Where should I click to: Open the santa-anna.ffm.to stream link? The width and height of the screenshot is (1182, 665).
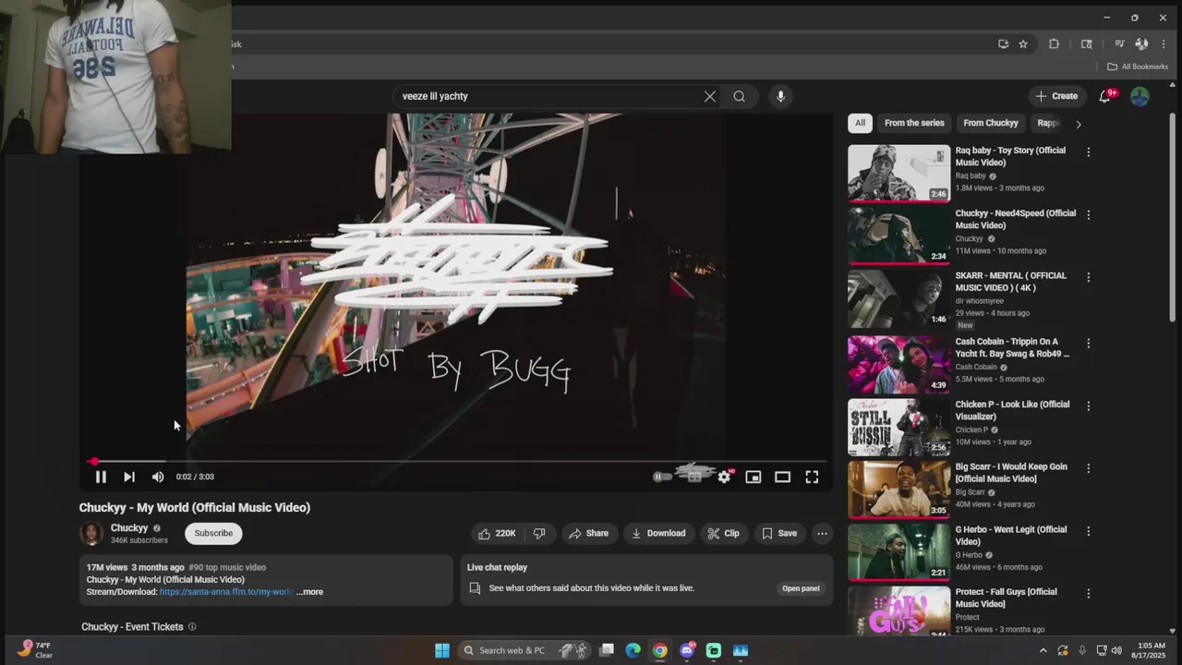pos(226,592)
